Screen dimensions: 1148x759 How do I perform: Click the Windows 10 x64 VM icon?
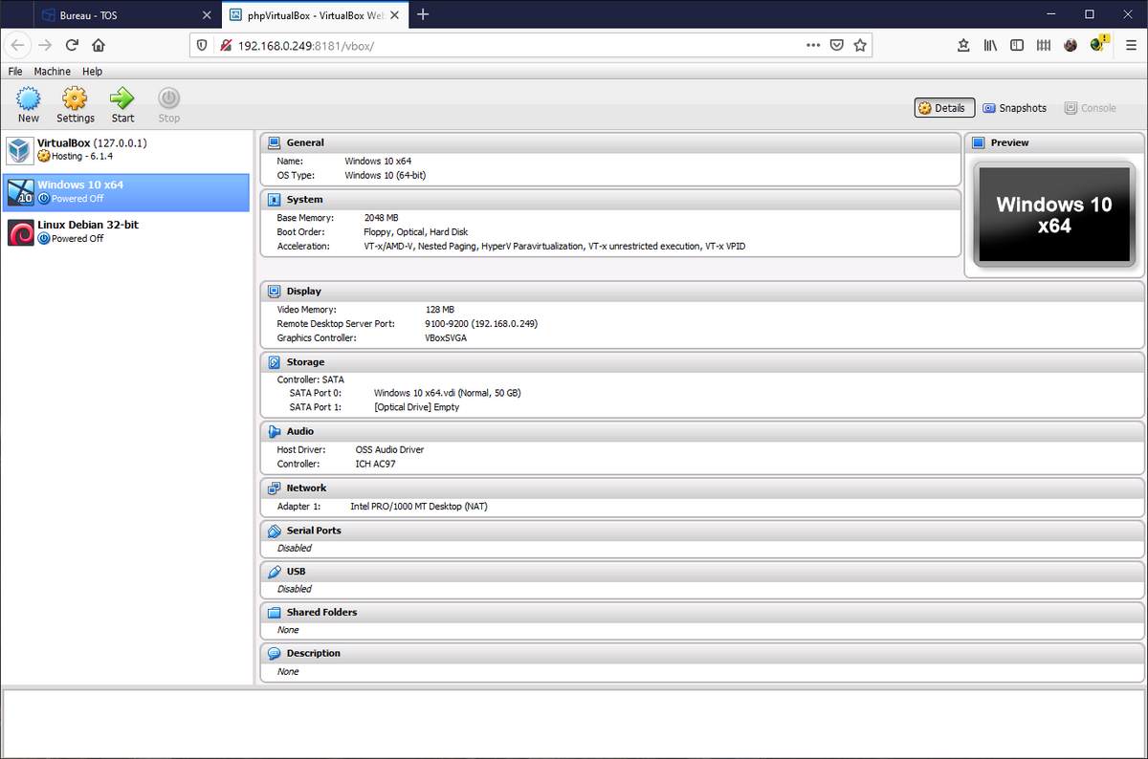20,192
